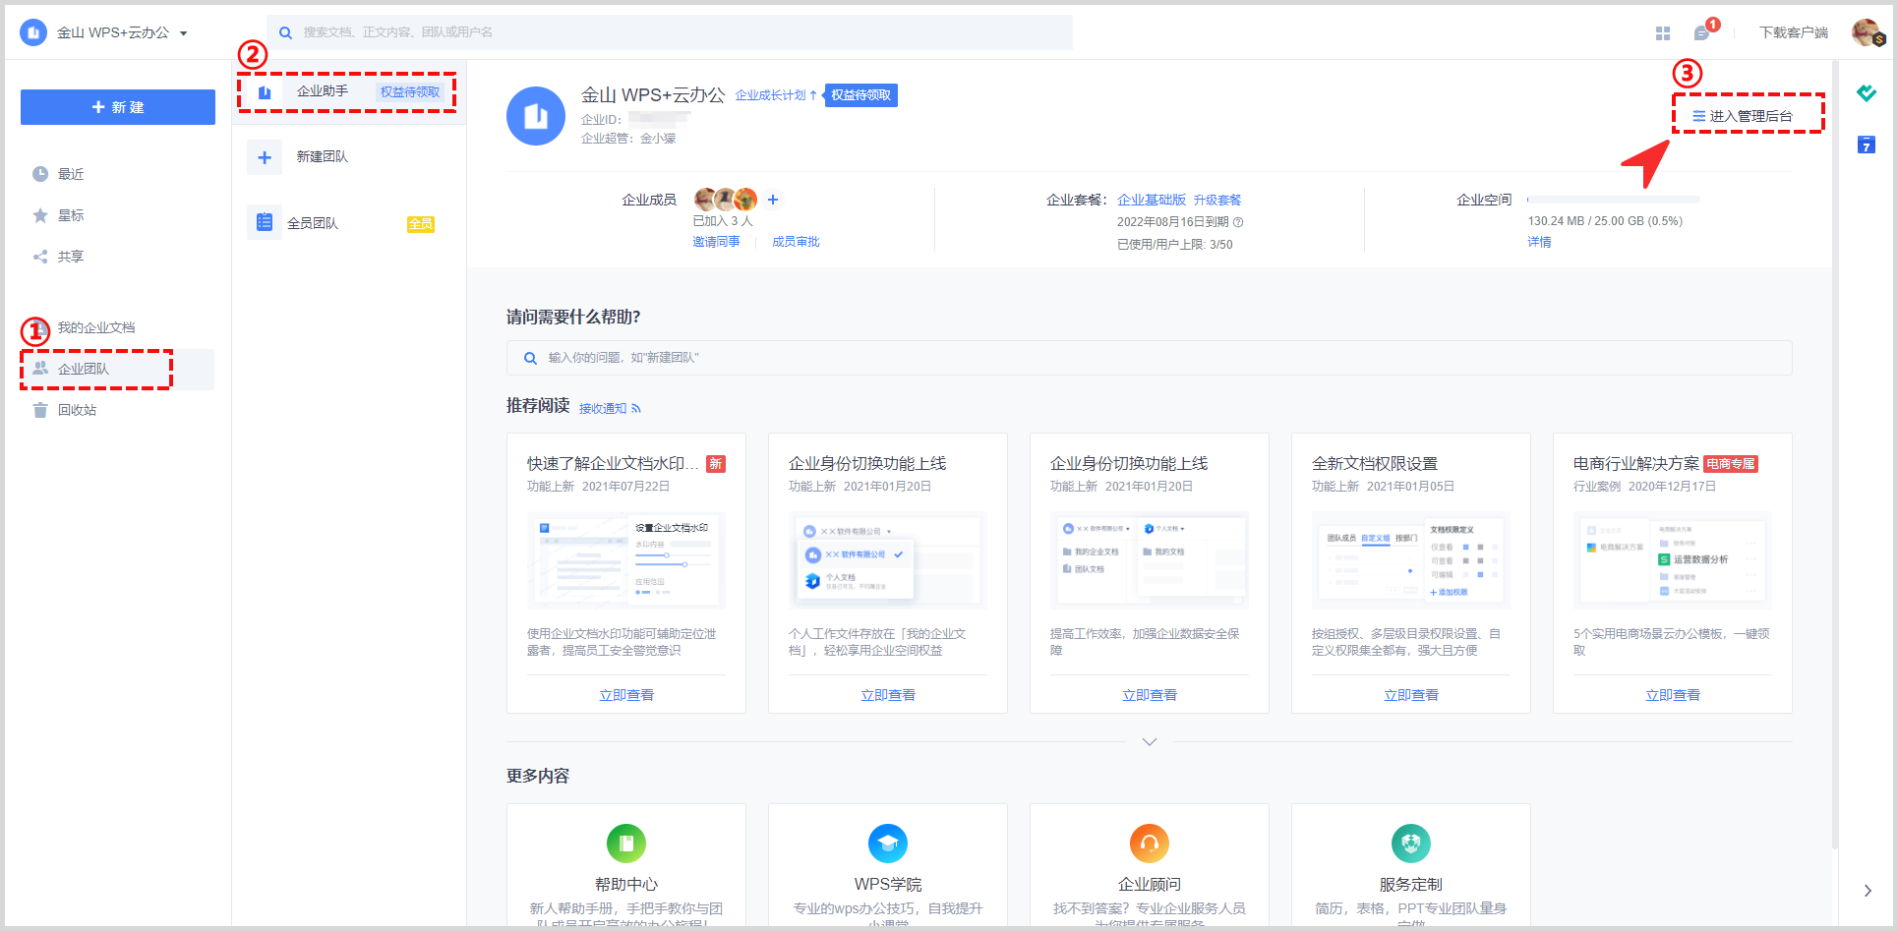Open 帮助中心 green icon
The width and height of the screenshot is (1898, 931).
point(626,844)
